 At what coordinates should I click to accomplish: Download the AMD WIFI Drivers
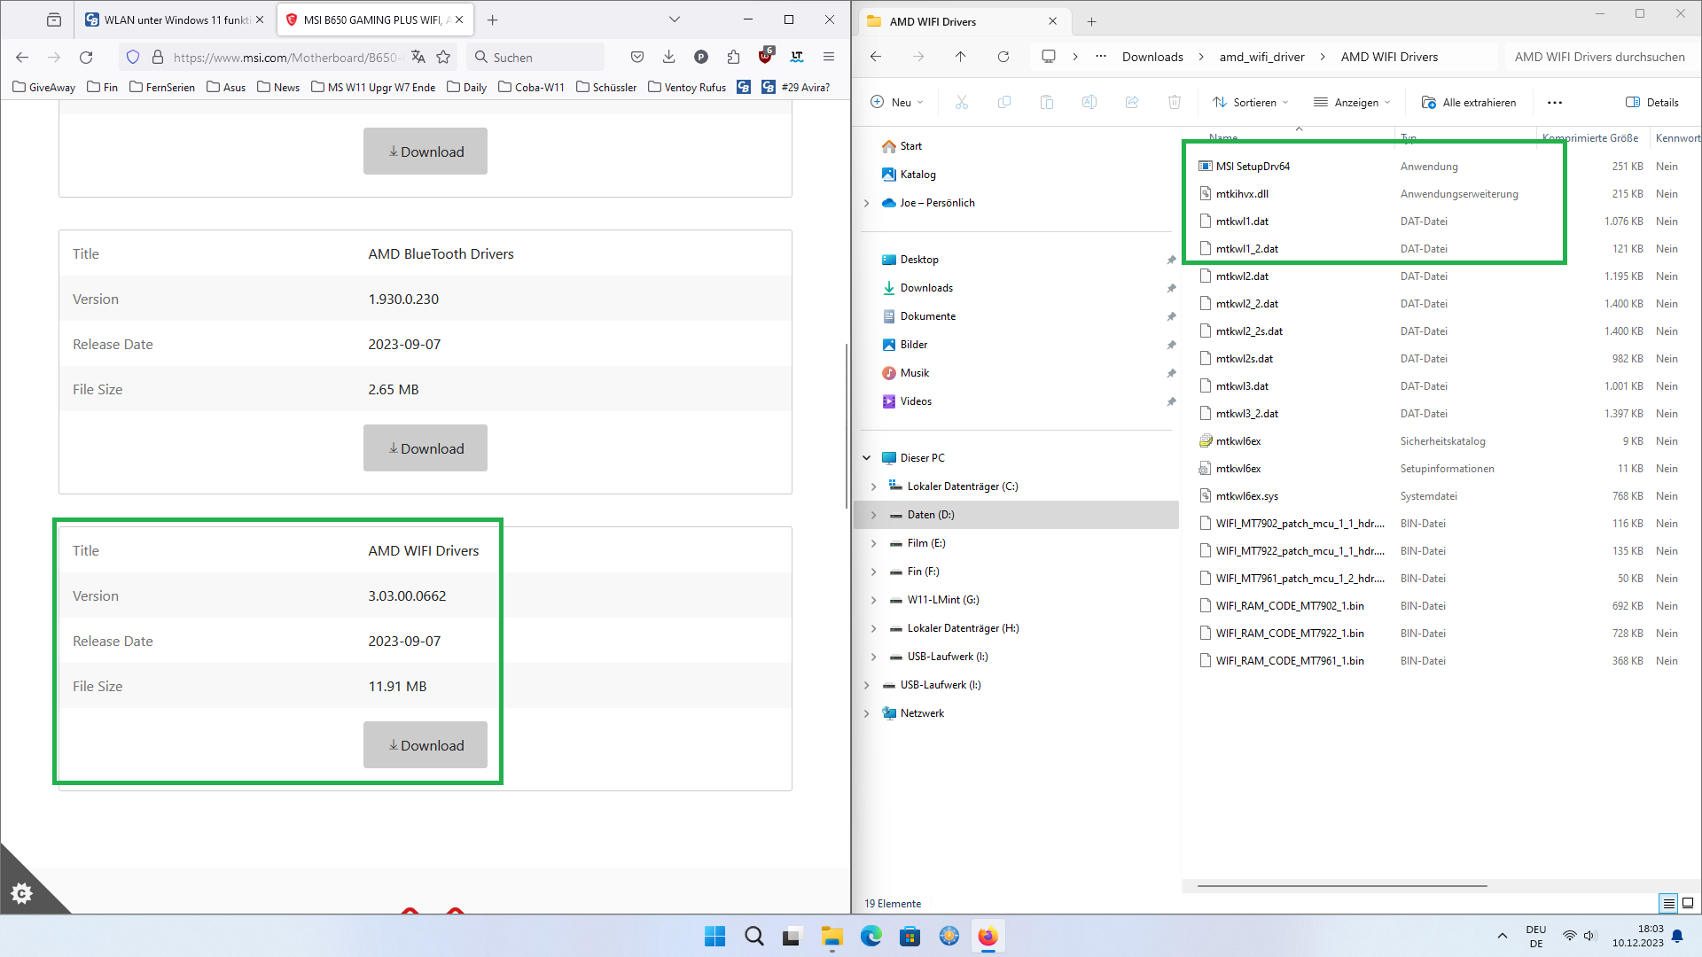coord(425,745)
